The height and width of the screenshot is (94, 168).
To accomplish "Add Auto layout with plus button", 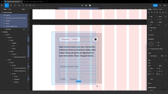I will pos(166,35).
